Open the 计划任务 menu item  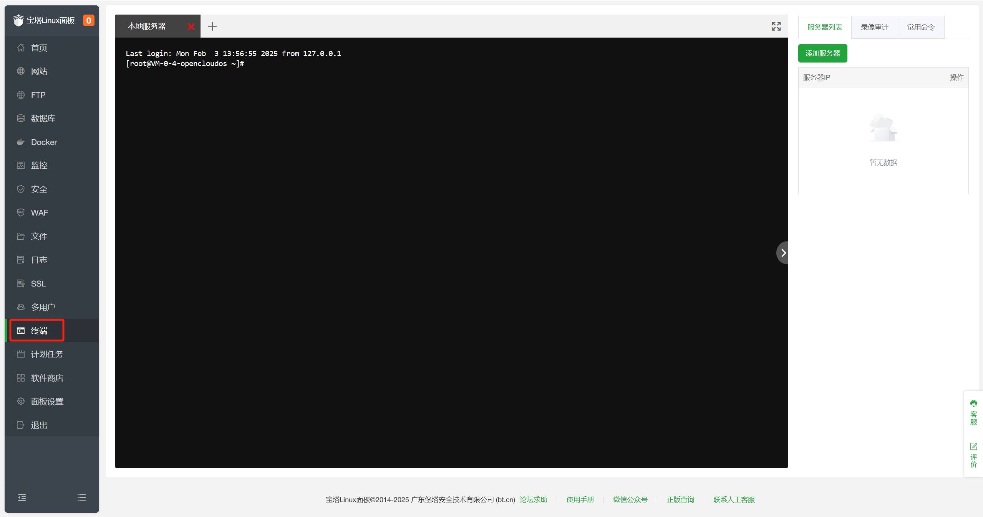(52, 354)
